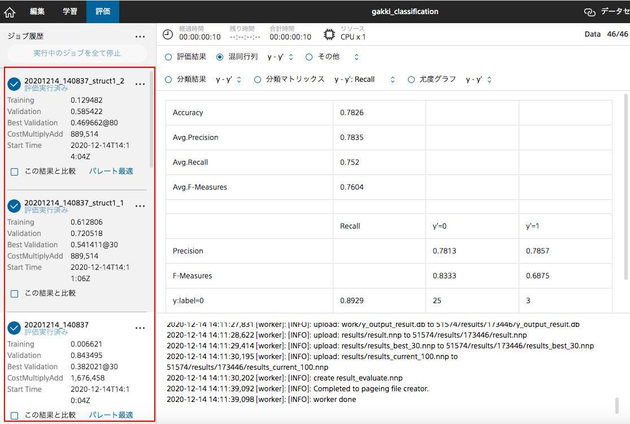Check この結果と比較 for job 20201214_140837_struct1_1

point(15,294)
